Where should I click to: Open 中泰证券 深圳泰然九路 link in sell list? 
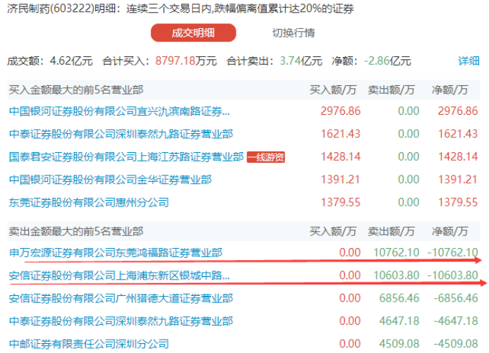pos(121,321)
